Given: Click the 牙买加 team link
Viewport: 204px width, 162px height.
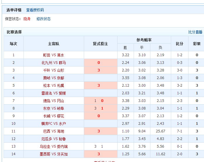Looking at the screenshot, I should click(62, 154).
